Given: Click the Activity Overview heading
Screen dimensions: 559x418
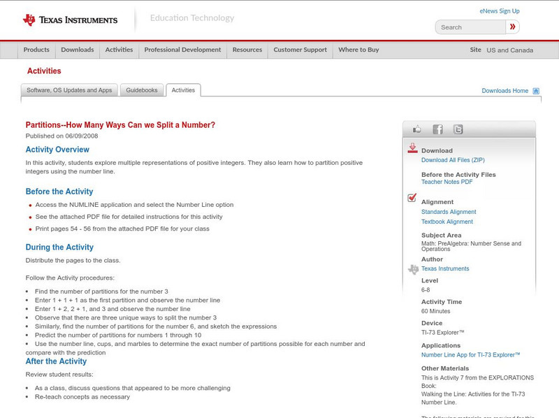Looking at the screenshot, I should [57, 150].
